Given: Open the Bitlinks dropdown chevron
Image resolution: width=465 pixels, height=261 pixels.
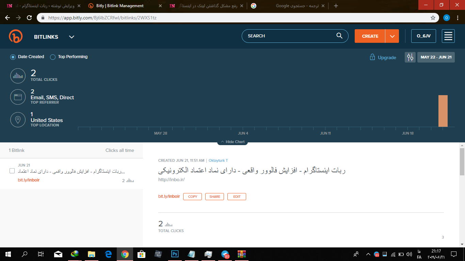Looking at the screenshot, I should pos(71,37).
